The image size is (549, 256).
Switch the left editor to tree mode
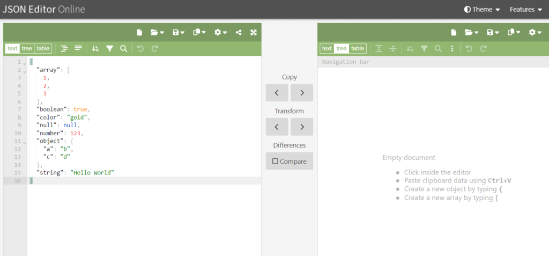pos(27,48)
